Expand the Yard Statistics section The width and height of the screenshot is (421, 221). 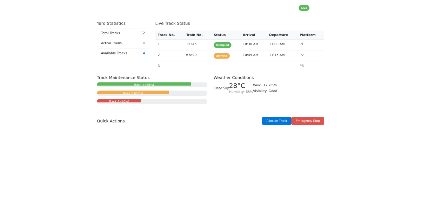pos(111,23)
